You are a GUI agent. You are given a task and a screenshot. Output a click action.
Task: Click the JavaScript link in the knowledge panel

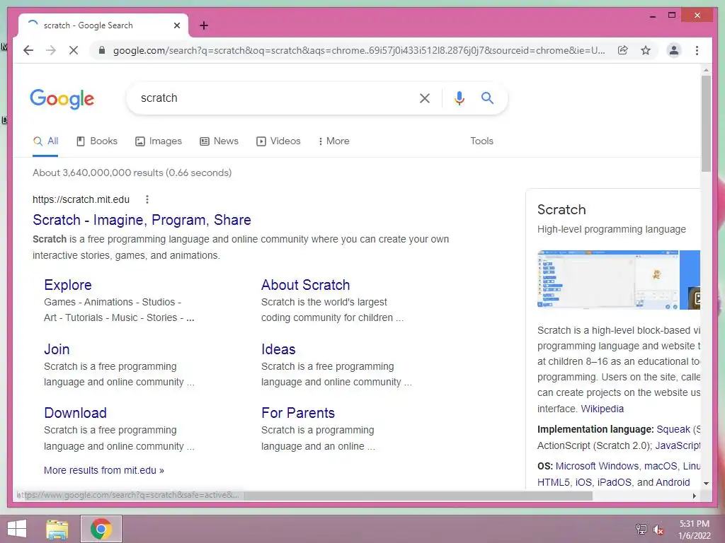(678, 445)
